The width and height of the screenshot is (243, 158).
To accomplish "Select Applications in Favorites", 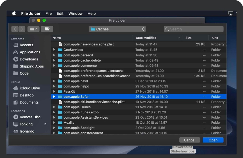I will click(30, 52).
